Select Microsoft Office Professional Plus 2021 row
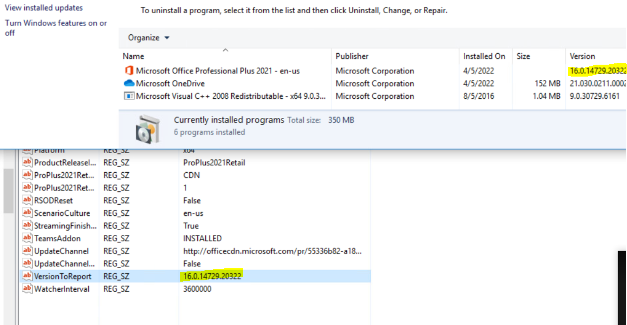 click(373, 71)
